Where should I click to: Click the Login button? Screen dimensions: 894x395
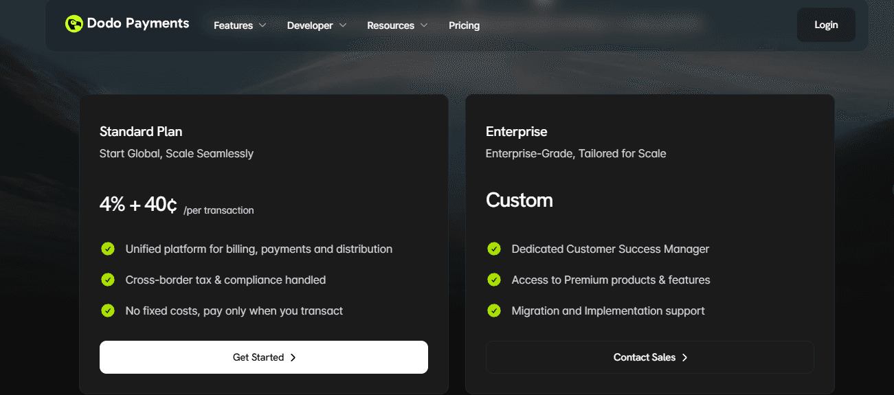pos(826,25)
